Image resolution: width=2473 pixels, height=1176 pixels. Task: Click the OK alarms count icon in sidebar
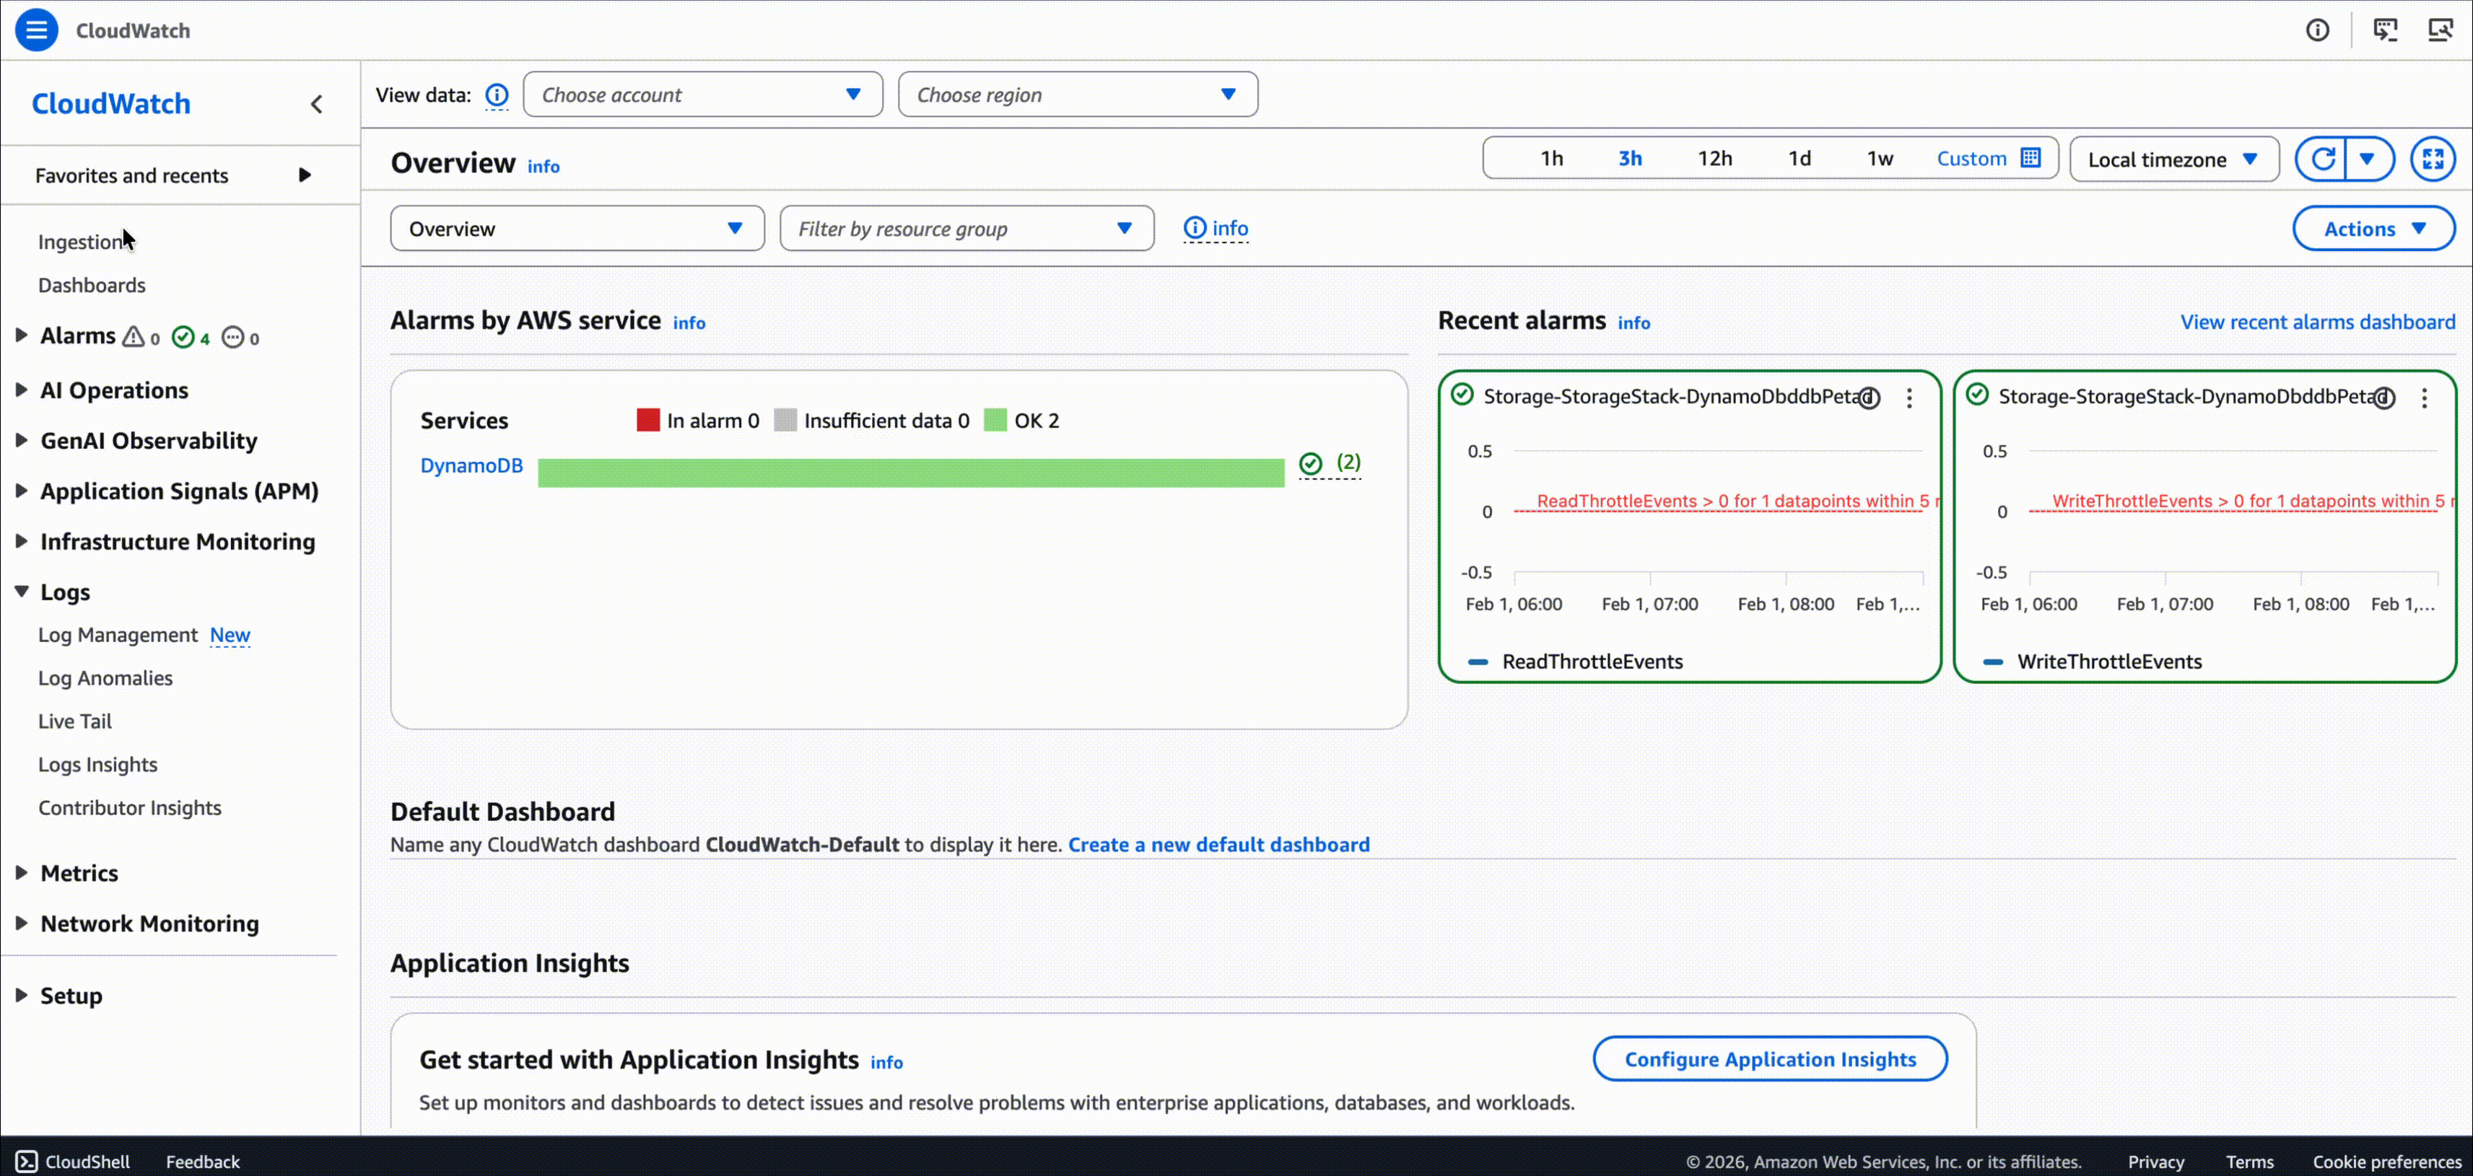coord(183,337)
